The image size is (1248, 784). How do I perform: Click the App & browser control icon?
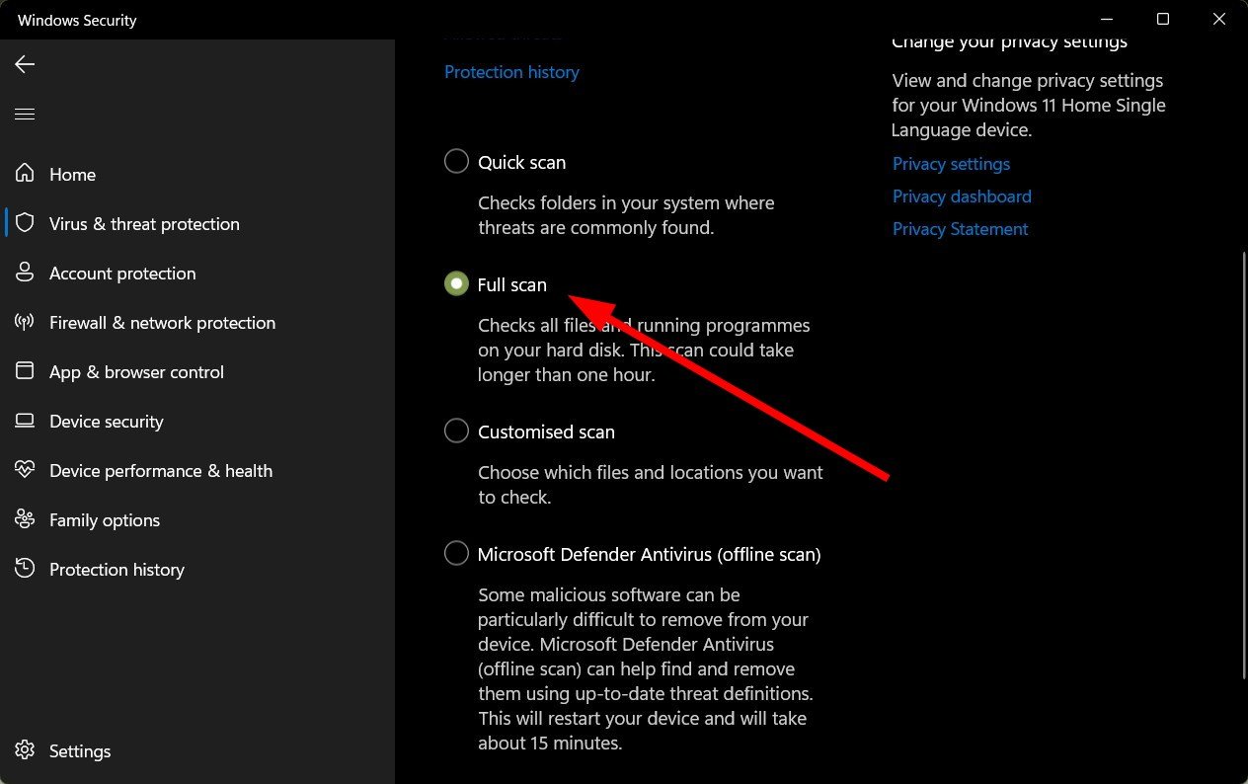25,371
